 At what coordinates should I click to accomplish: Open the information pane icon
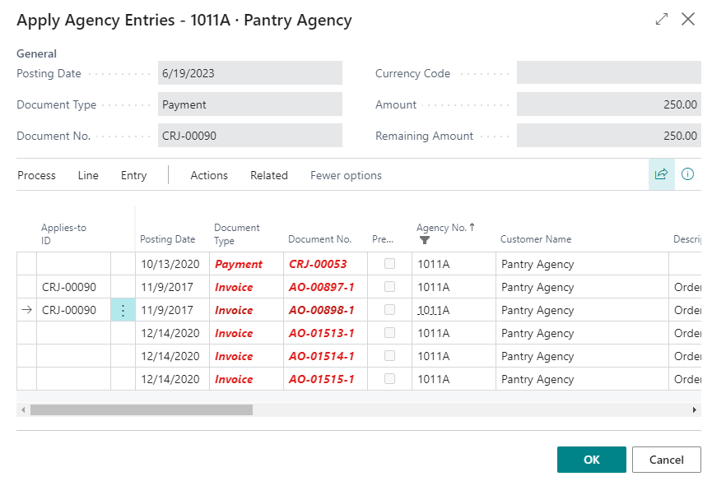click(687, 174)
